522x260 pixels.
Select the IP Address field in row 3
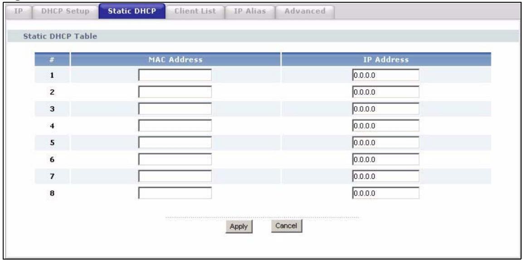tap(385, 108)
